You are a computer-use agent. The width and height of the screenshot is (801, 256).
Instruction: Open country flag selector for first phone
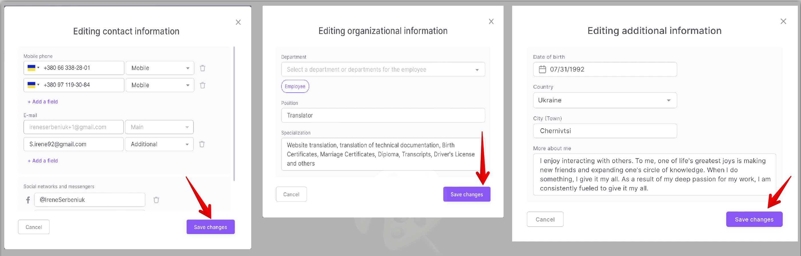[33, 68]
